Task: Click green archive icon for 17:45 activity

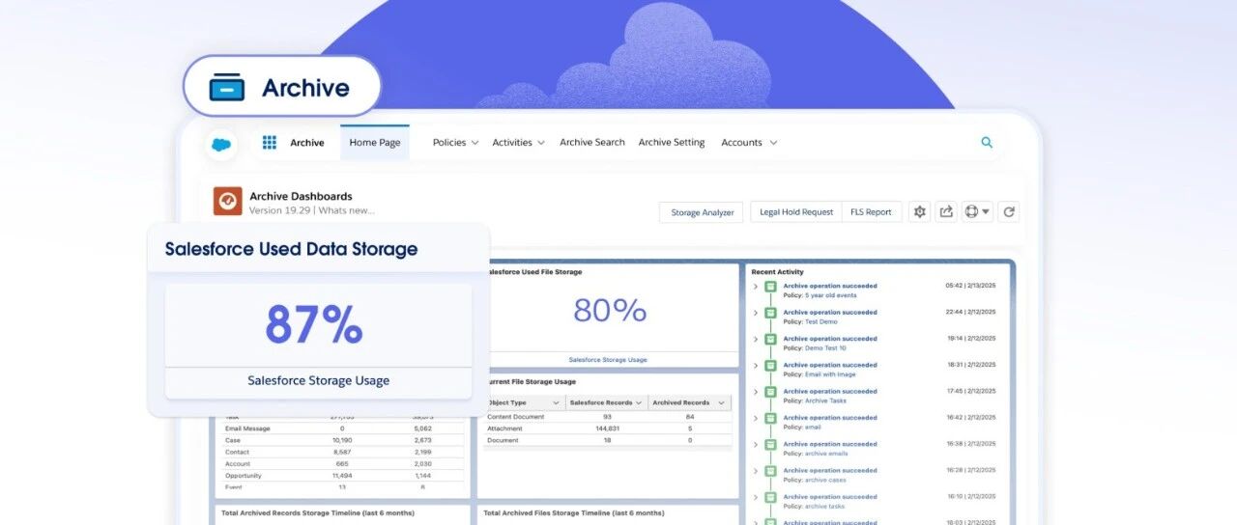Action: 770,392
